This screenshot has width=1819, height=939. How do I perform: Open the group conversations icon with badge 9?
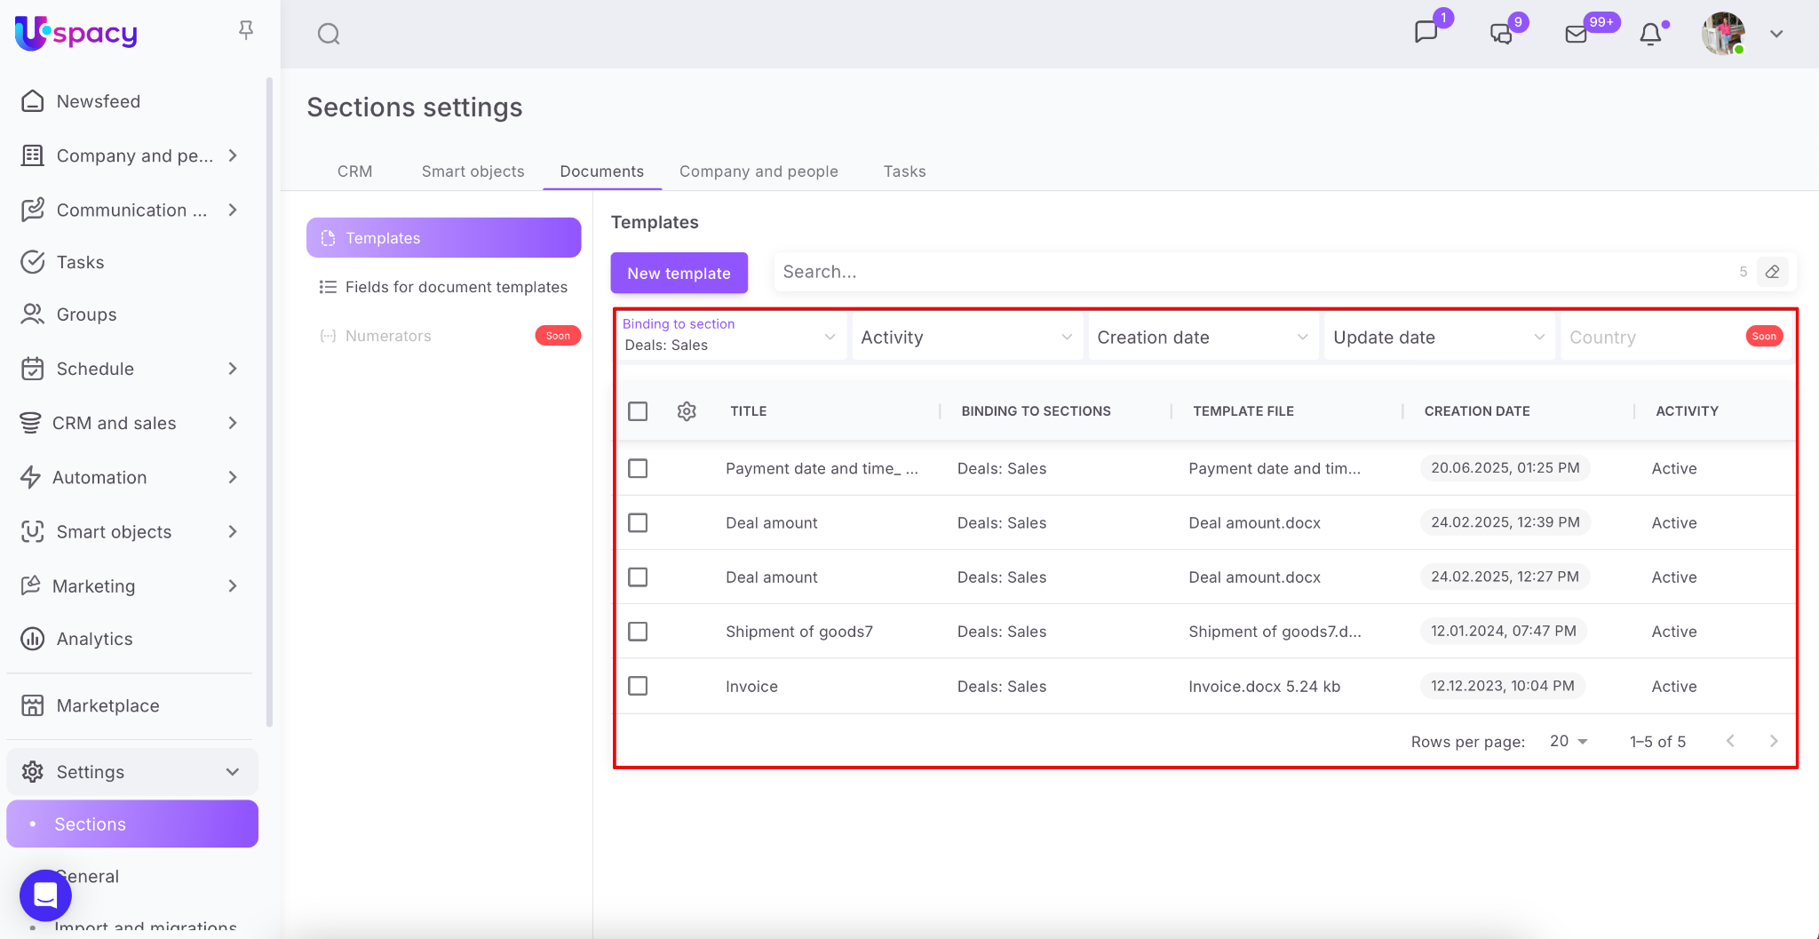pos(1501,34)
